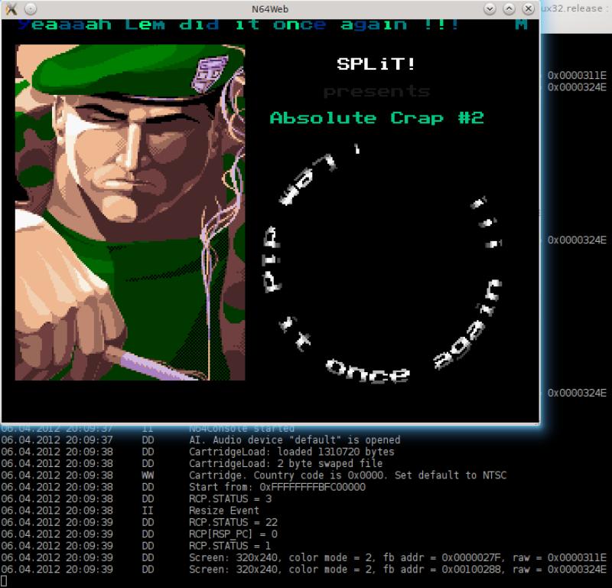The image size is (612, 588).
Task: Click the green 'Absolute Crap #2' title
Action: click(376, 118)
